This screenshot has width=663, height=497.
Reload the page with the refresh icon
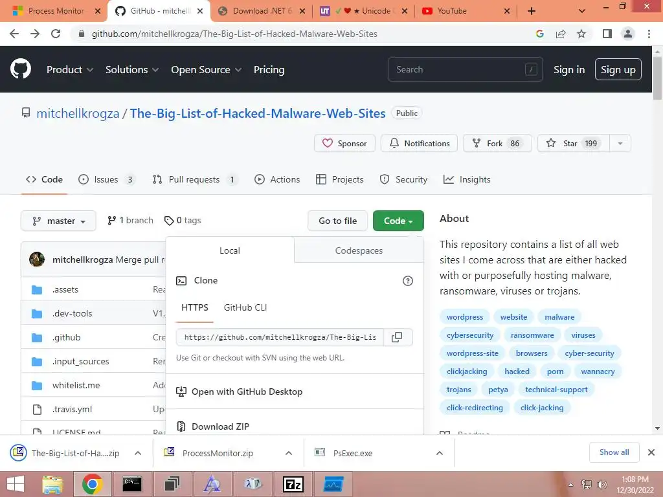pos(56,34)
